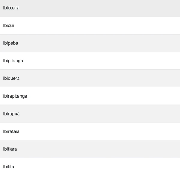Screen dimensions: 180x174
Task: Click the Ibititá city name
Action: point(9,166)
